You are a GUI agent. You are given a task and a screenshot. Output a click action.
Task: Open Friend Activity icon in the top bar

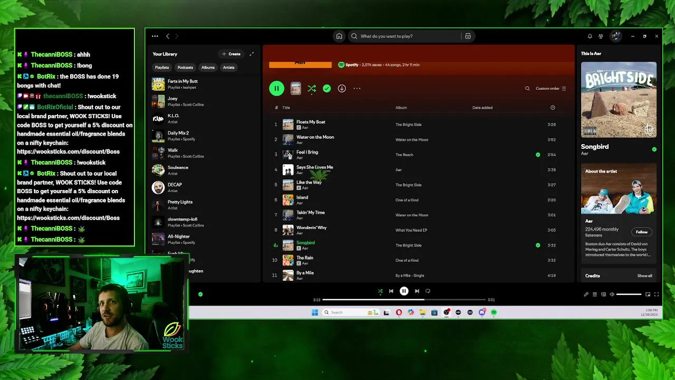coord(601,36)
